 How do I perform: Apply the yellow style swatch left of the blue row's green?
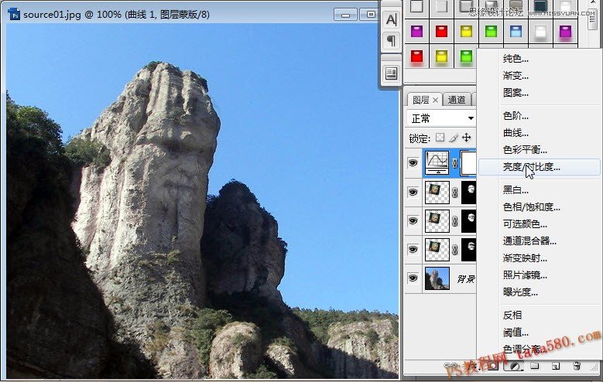pos(466,31)
